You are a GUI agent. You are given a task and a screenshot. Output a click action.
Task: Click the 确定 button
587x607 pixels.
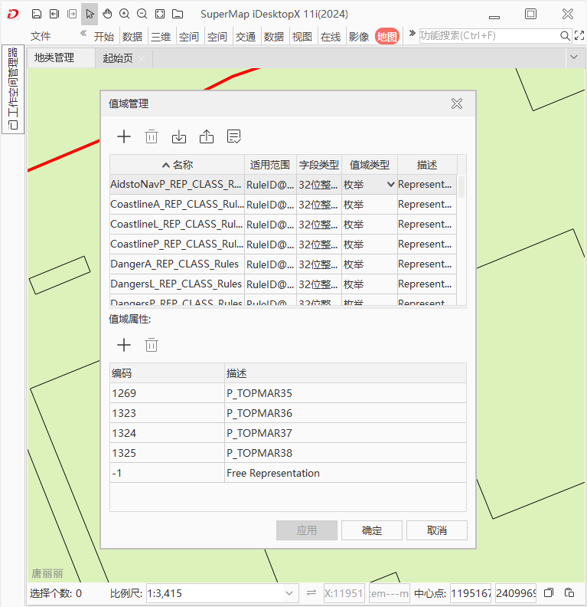coord(371,530)
